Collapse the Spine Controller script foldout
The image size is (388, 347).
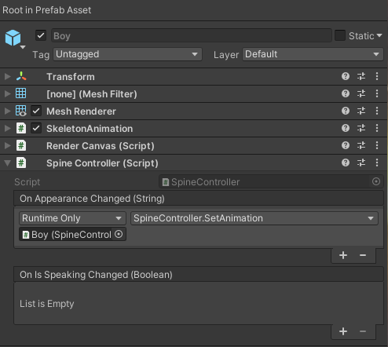pyautogui.click(x=8, y=163)
